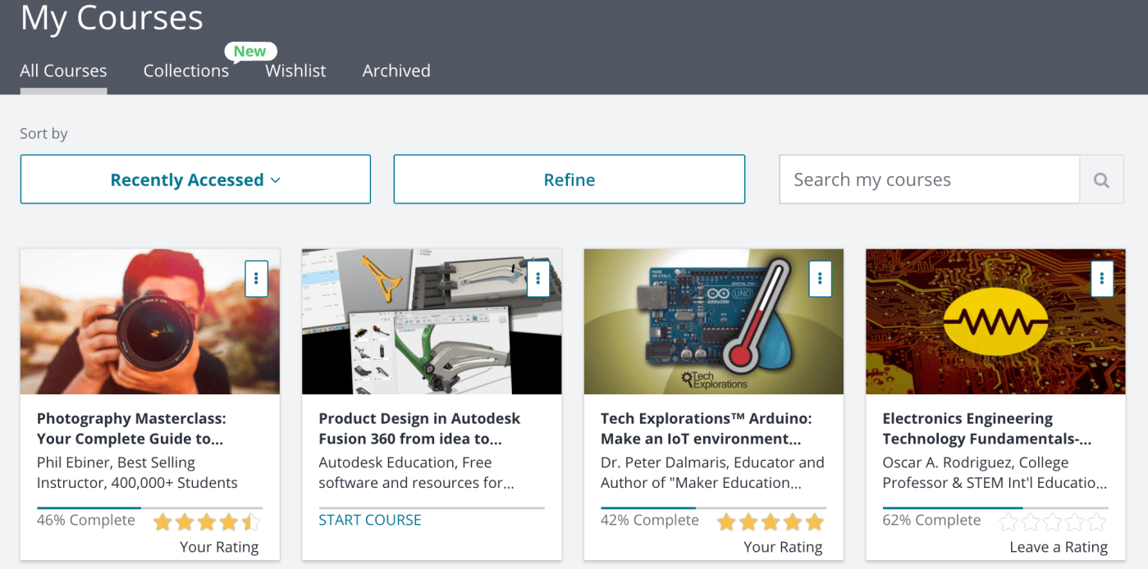Open the Wishlist tab
The width and height of the screenshot is (1148, 569).
pyautogui.click(x=295, y=71)
